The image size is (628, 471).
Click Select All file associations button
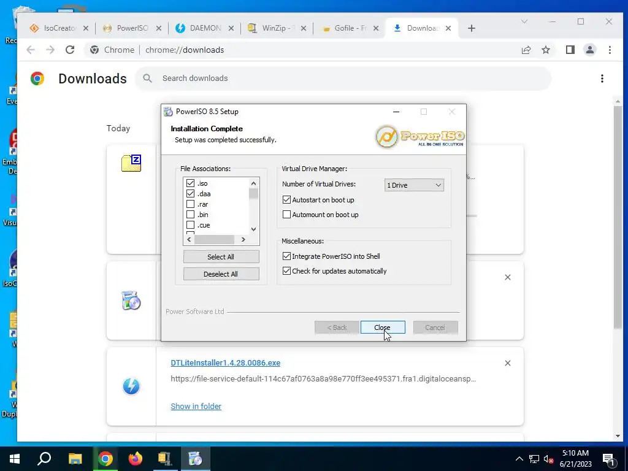(x=221, y=257)
